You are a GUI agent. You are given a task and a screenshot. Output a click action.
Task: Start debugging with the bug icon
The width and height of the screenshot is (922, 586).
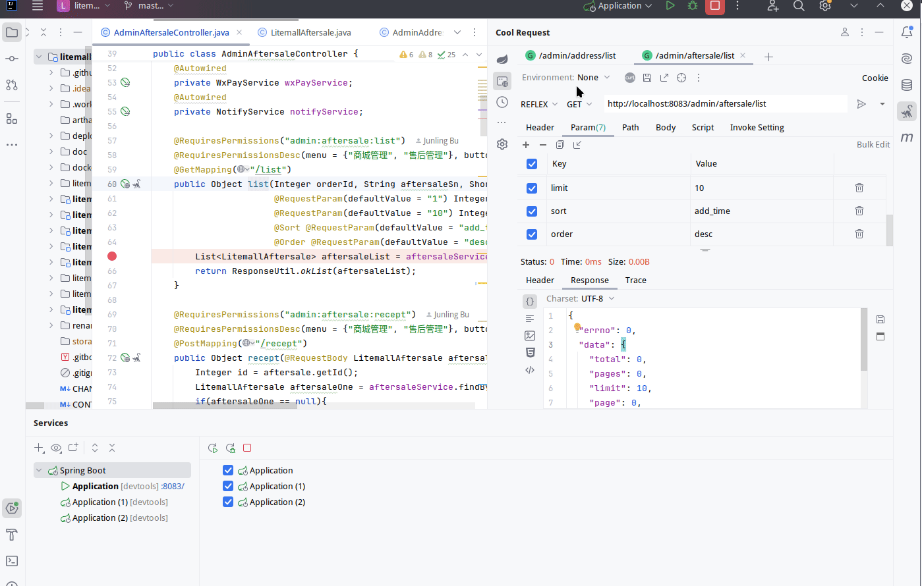pos(692,6)
